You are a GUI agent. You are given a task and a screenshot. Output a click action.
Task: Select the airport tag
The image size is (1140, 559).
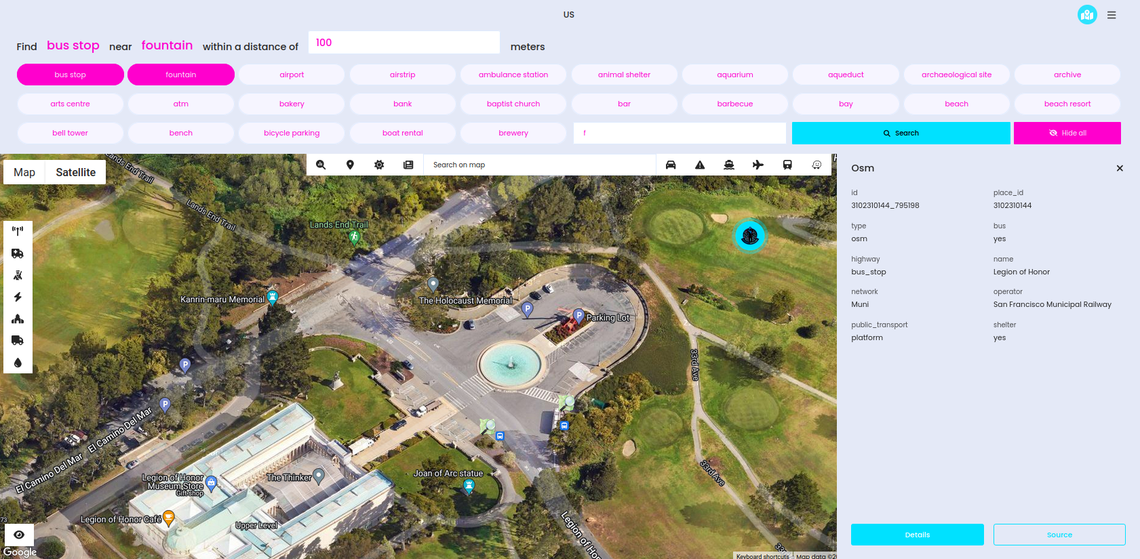point(292,75)
